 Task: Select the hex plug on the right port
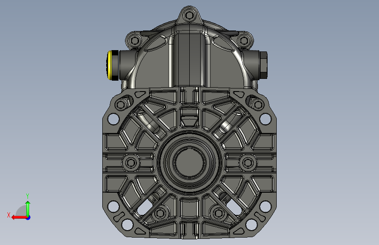tap(264, 65)
